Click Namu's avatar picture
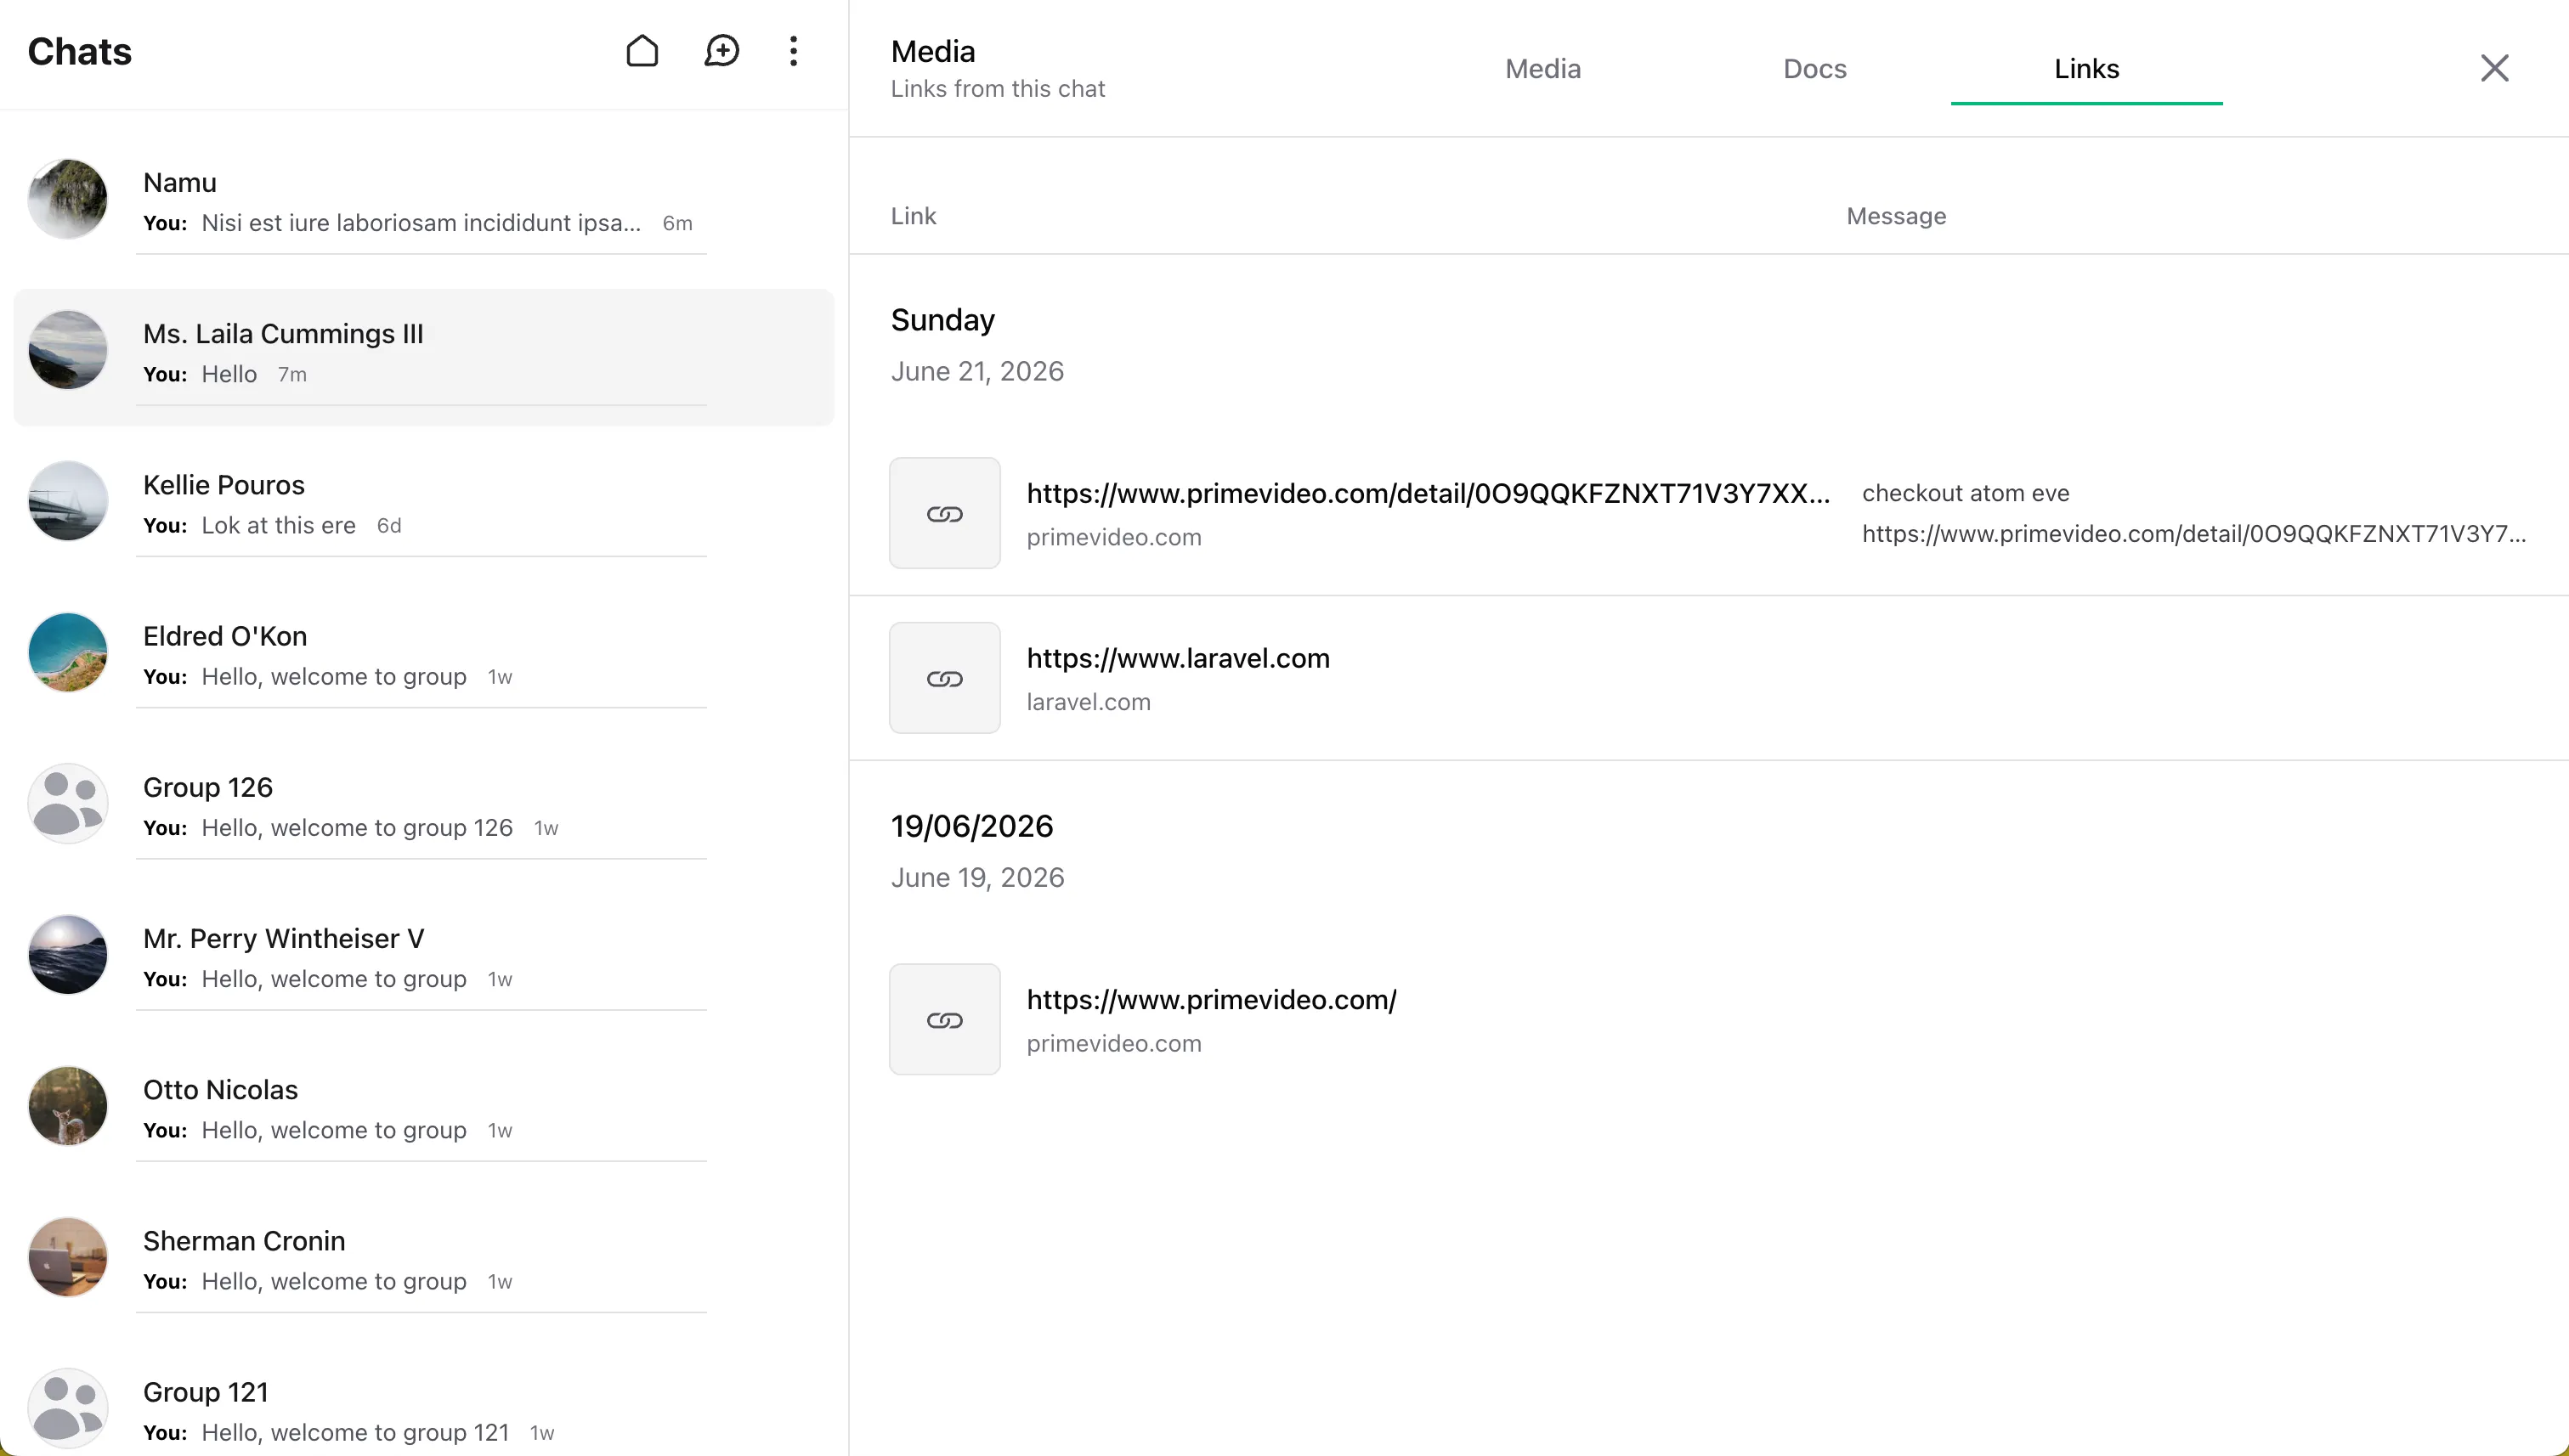Screen dimensions: 2569x1456 pyautogui.click(x=68, y=199)
